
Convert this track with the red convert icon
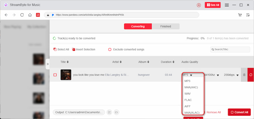point(251,75)
